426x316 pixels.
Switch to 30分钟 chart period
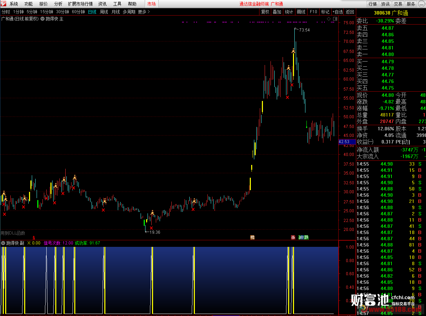point(63,12)
